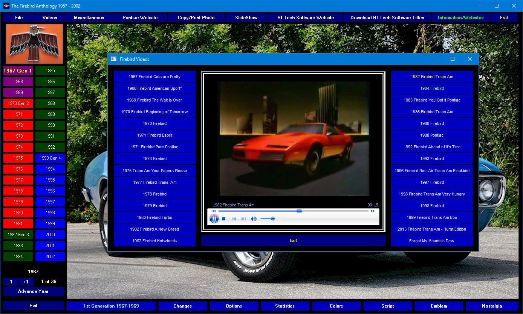Click the bottom-left Exit button
This screenshot has width=523, height=314.
pyautogui.click(x=34, y=306)
